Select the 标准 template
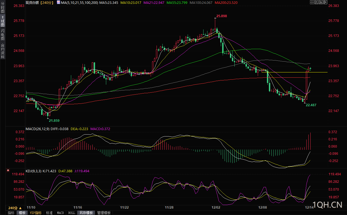347x215 pixels. point(49,213)
